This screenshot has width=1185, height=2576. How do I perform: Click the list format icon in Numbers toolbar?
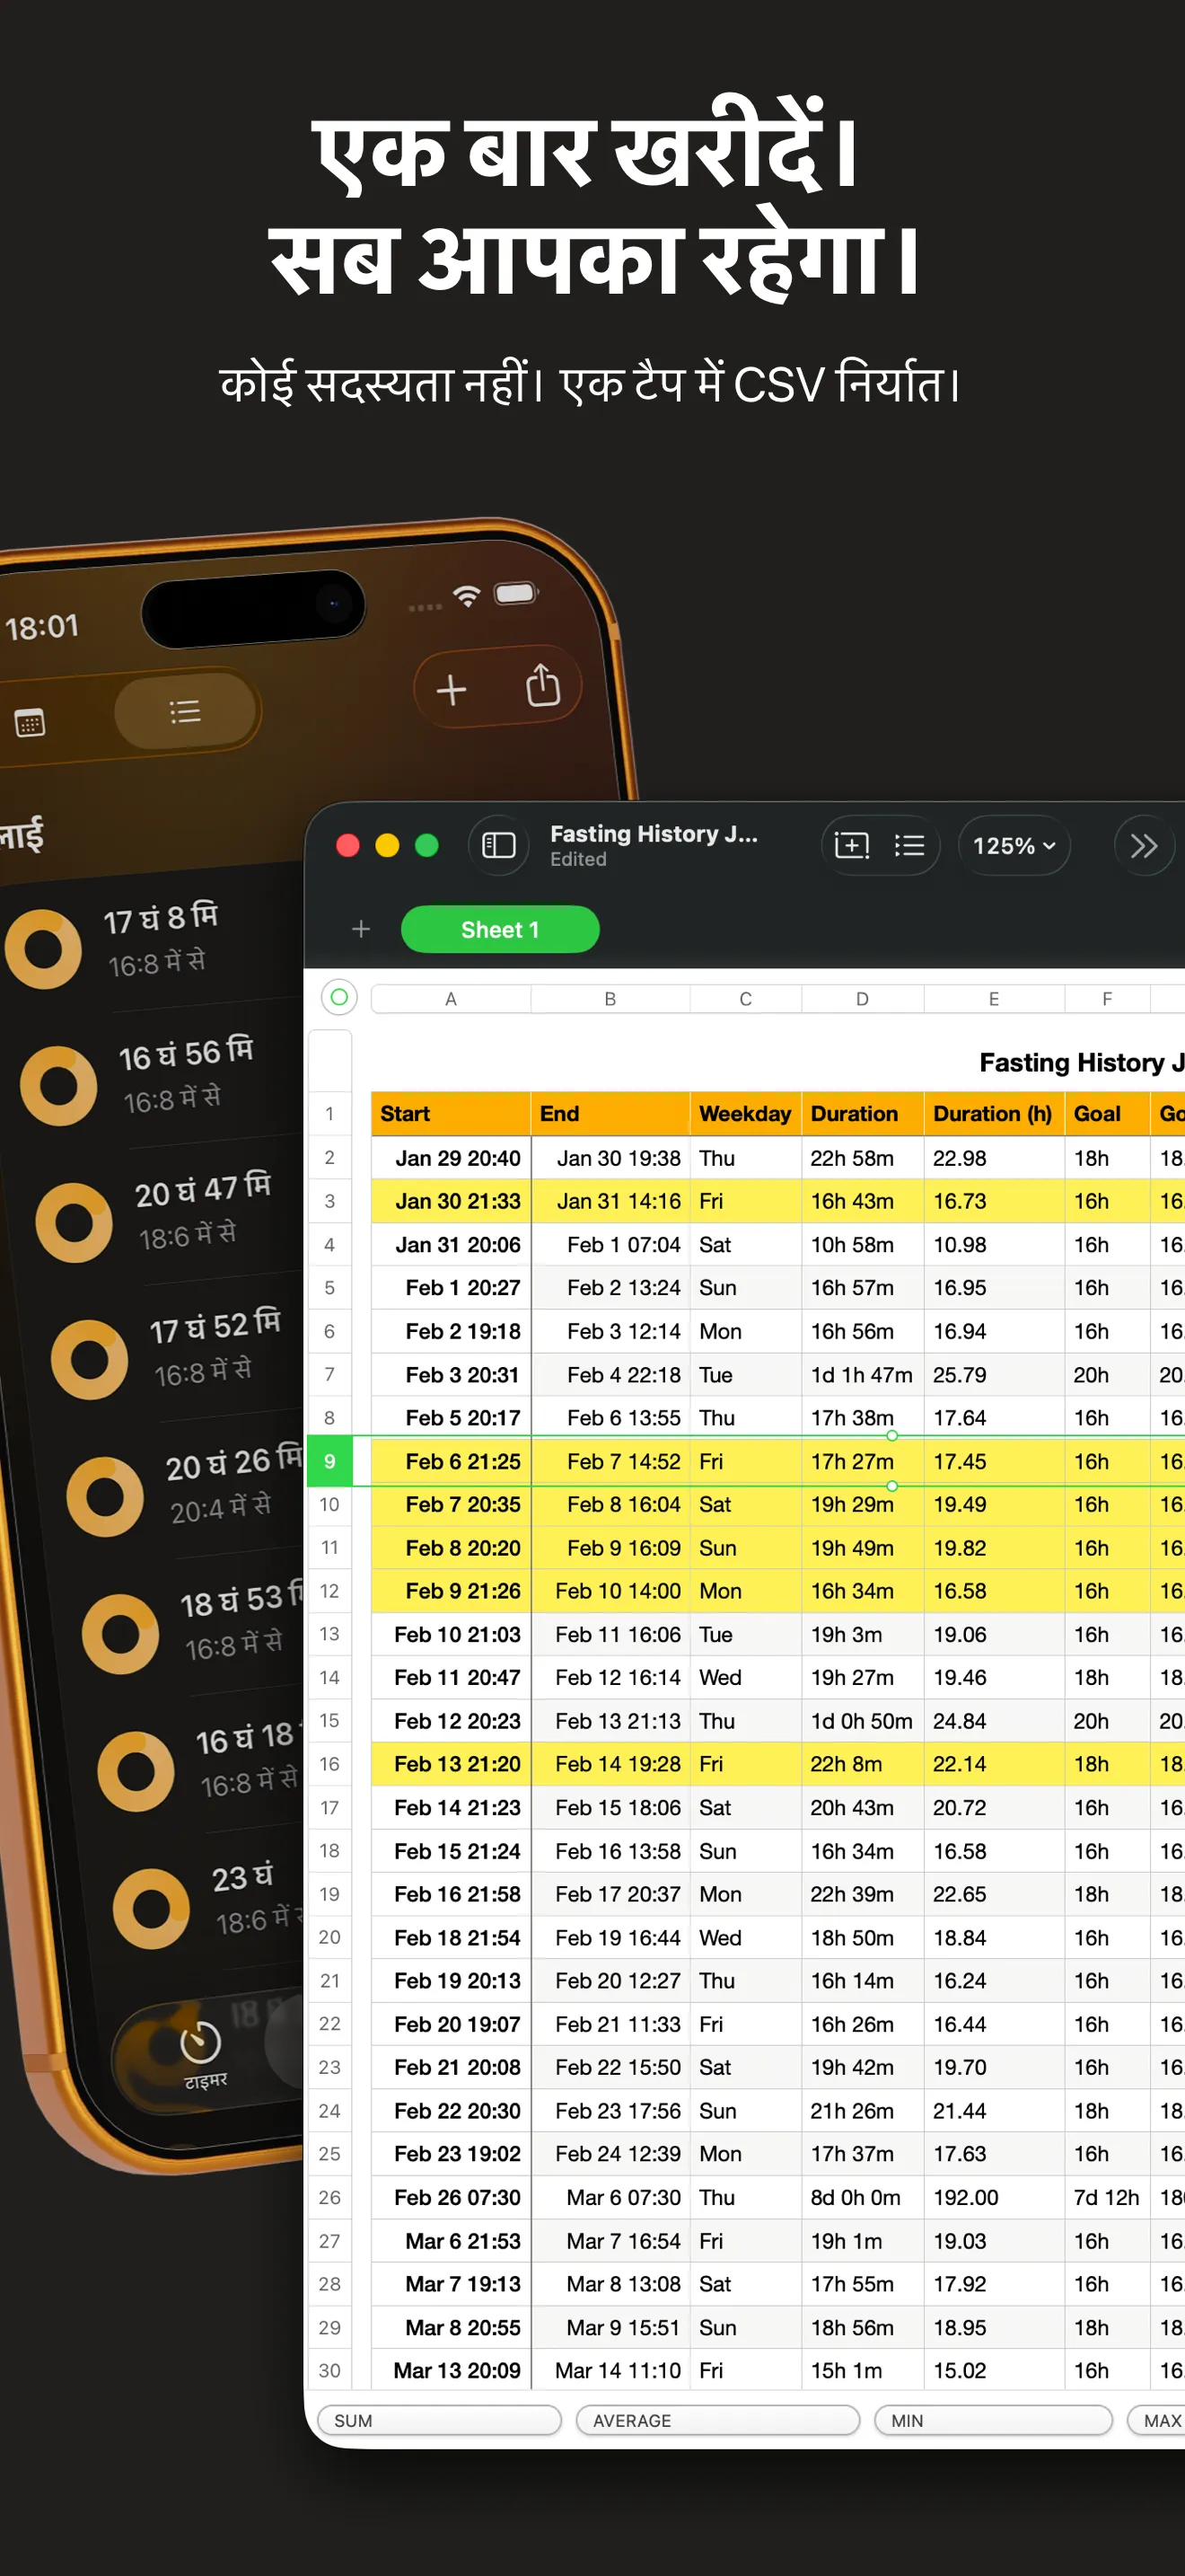coord(909,846)
